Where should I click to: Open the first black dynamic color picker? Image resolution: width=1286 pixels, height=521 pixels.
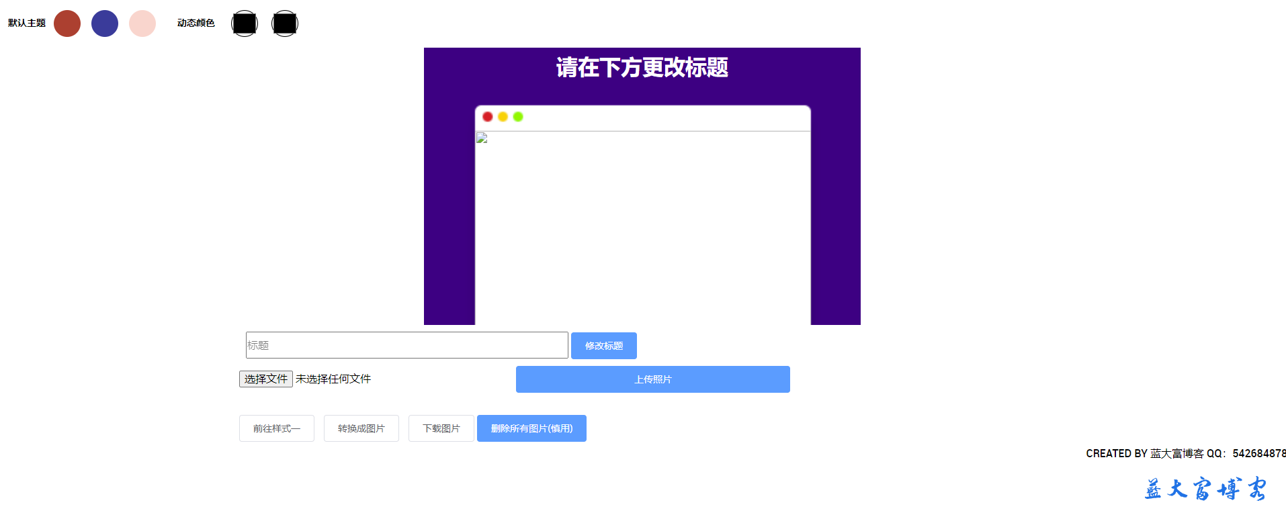(245, 23)
